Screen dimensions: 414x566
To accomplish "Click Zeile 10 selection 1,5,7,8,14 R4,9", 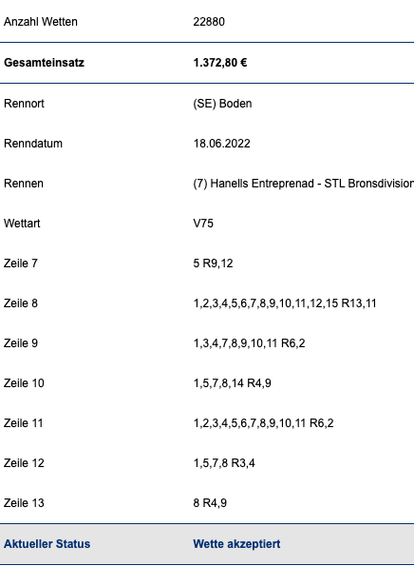I will [x=232, y=383].
